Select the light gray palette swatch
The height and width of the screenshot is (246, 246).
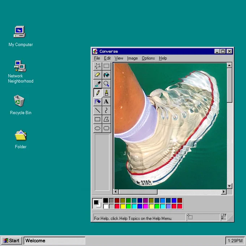[111, 206]
